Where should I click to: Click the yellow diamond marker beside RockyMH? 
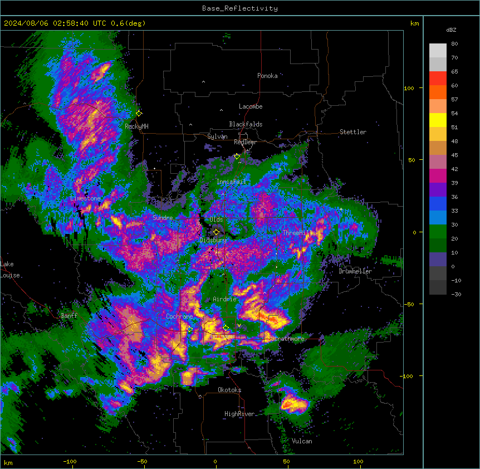click(x=139, y=113)
